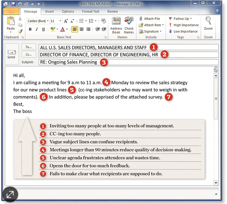Toggle Italic text style
Screen dimensions: 227x204
37,29
